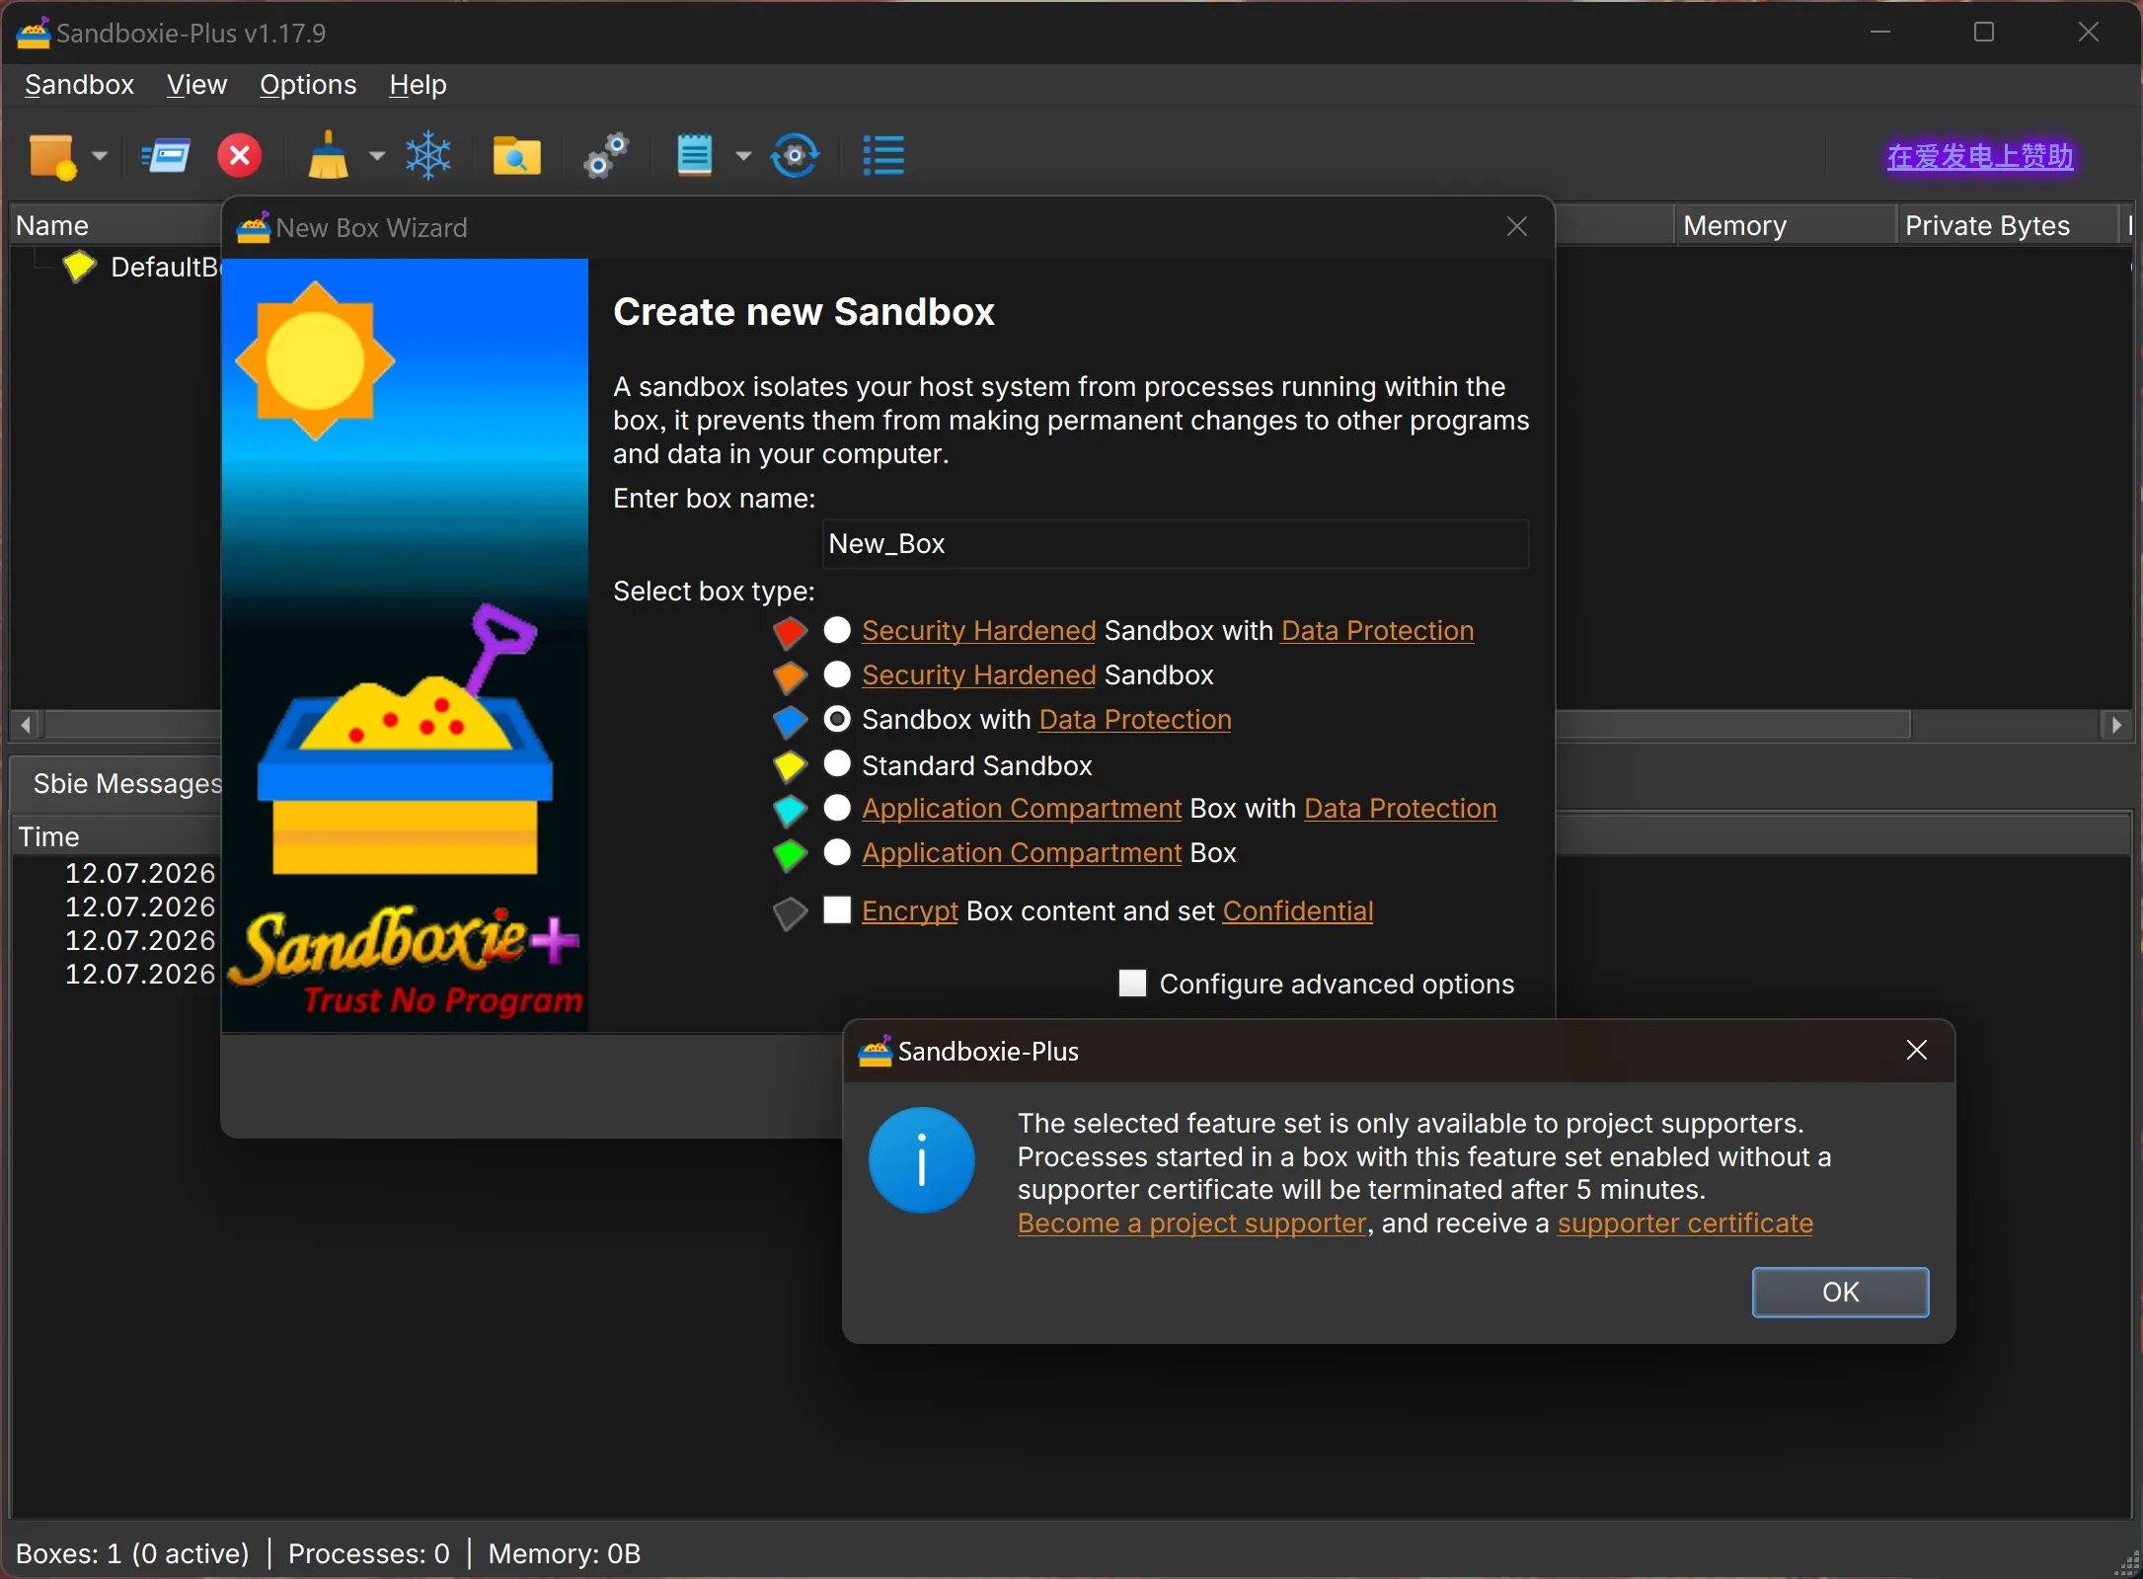
Task: Click the Name column header
Action: (x=115, y=225)
